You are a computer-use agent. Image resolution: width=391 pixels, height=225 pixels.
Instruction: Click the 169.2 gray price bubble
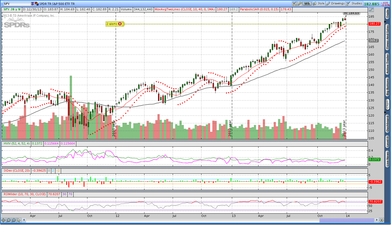point(374,40)
